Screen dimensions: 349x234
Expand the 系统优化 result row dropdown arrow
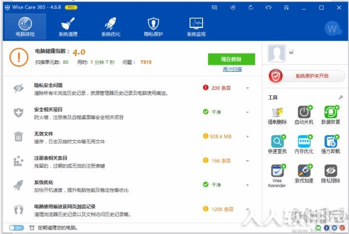click(x=247, y=185)
